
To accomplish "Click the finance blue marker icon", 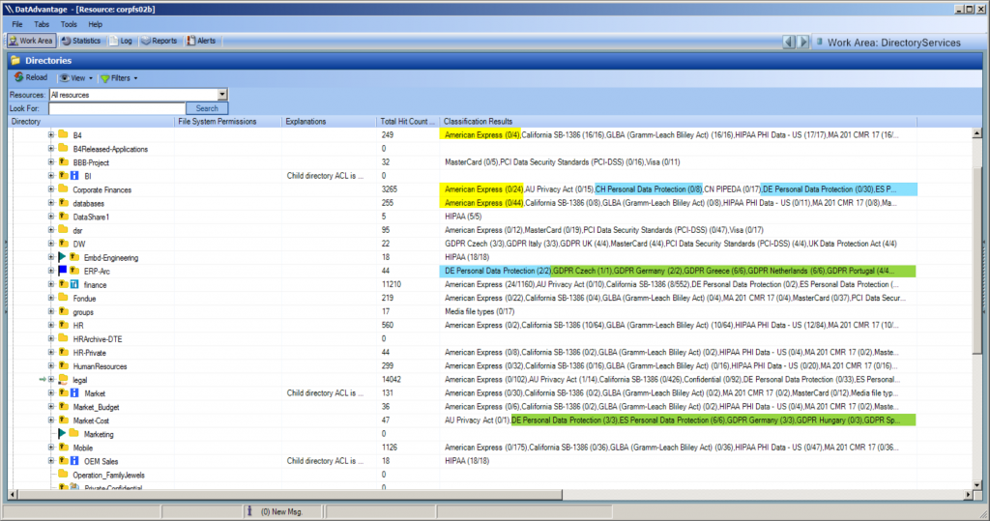I will 74,285.
